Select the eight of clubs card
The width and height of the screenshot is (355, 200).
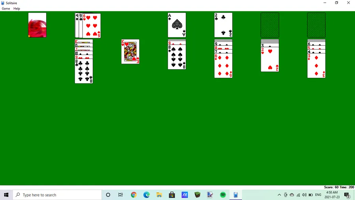click(84, 71)
